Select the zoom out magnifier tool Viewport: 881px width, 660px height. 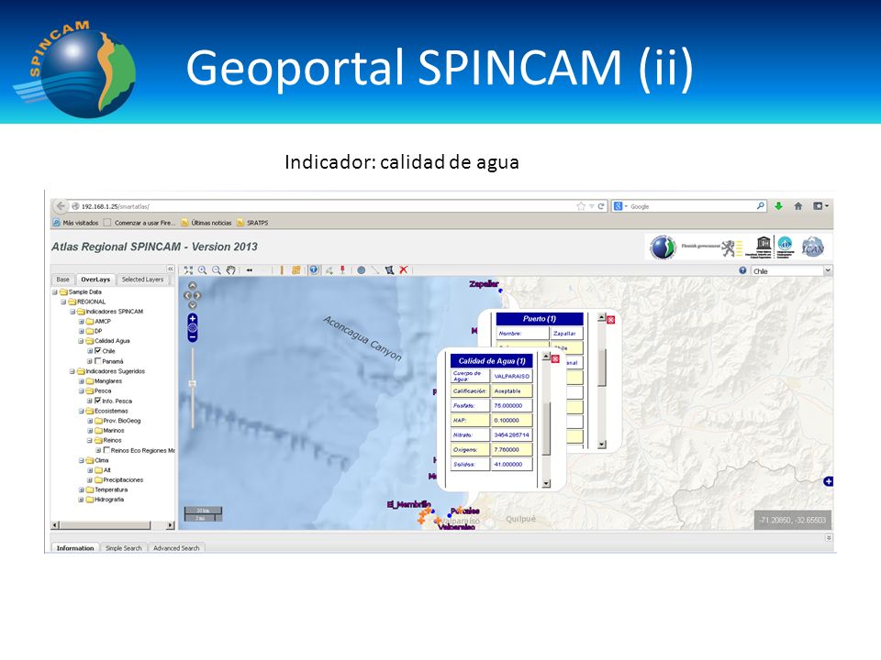coord(217,270)
